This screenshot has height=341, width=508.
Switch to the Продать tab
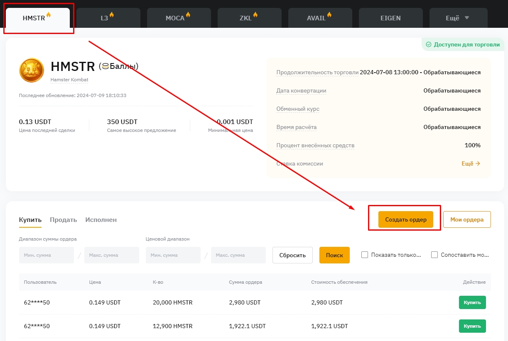point(63,220)
